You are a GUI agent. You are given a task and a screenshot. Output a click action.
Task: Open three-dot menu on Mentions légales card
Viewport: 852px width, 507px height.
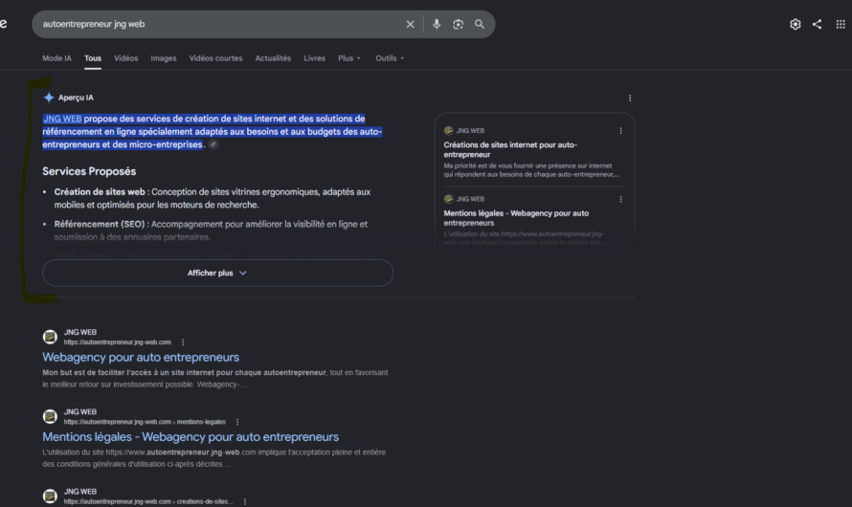(620, 199)
